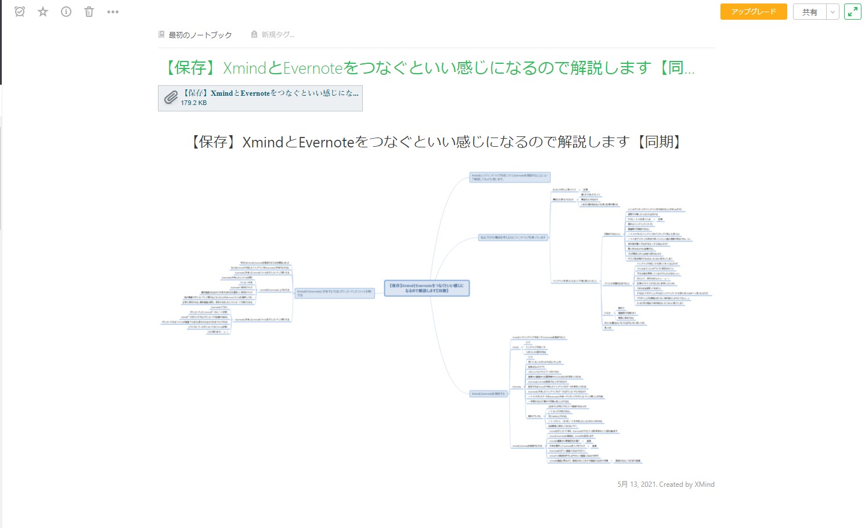The width and height of the screenshot is (865, 528).
Task: Click the orange アップグレード button
Action: (753, 12)
